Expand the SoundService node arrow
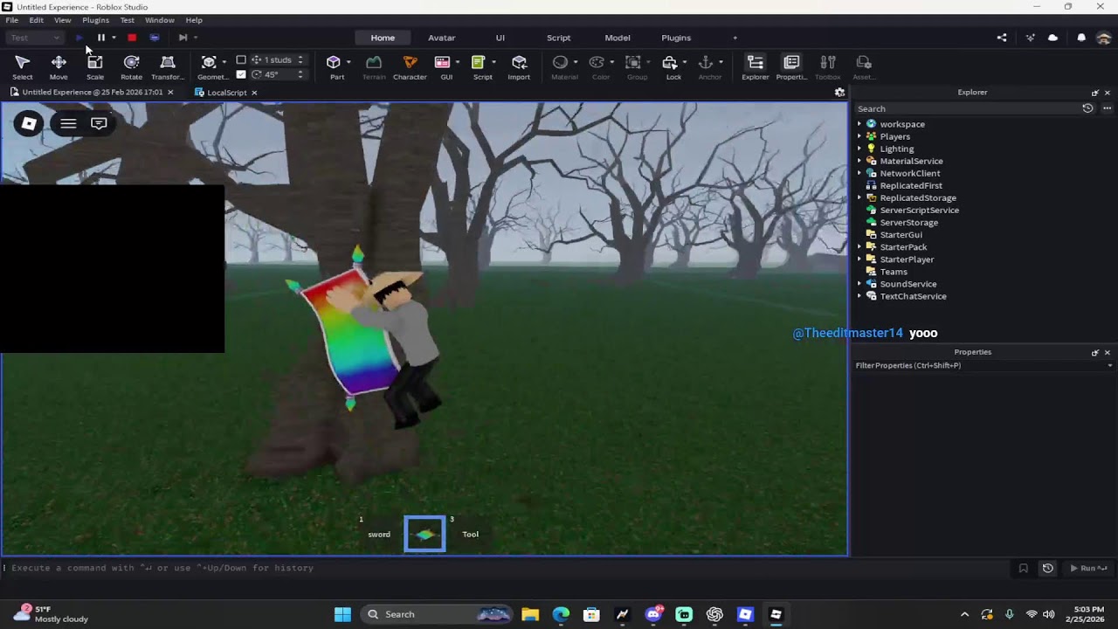 point(859,284)
